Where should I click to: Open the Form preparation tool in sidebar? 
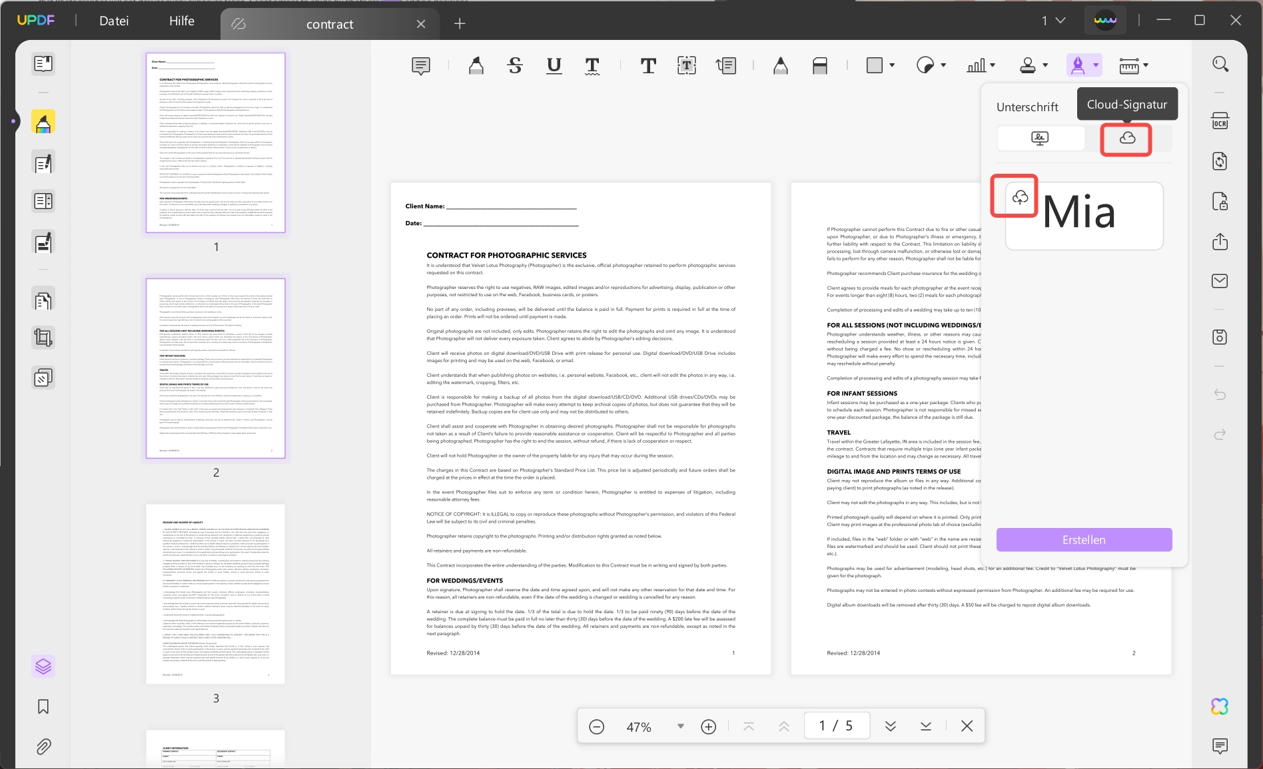coord(43,201)
